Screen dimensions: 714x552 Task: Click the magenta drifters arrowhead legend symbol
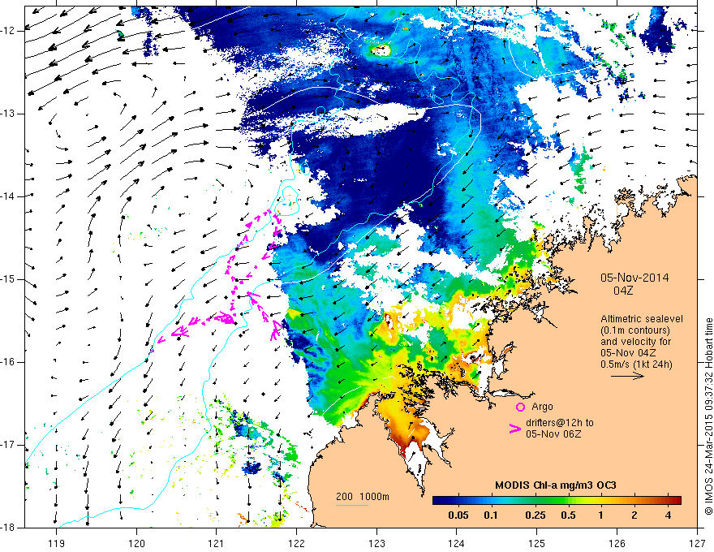pyautogui.click(x=515, y=428)
